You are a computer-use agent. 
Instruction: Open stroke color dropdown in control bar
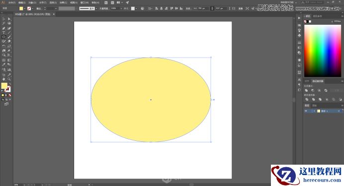[32, 8]
